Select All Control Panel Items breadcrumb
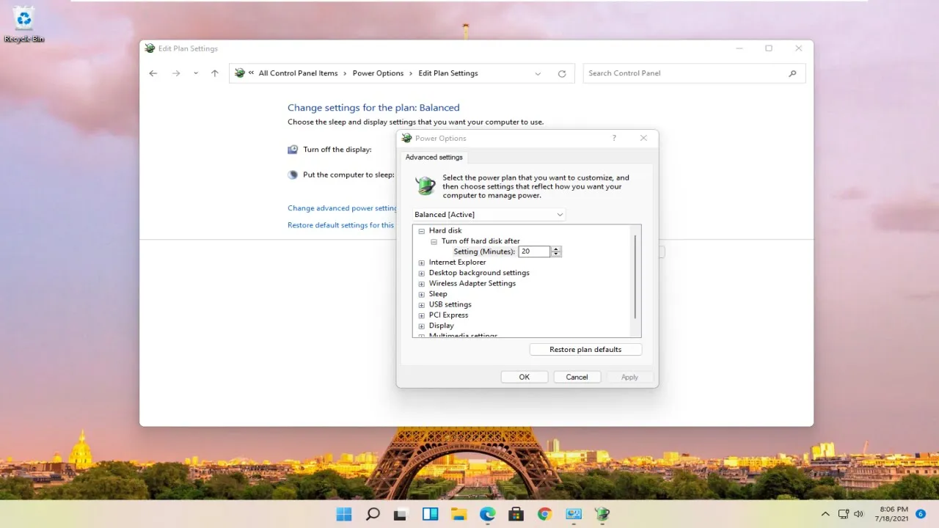The width and height of the screenshot is (939, 528). [x=298, y=73]
